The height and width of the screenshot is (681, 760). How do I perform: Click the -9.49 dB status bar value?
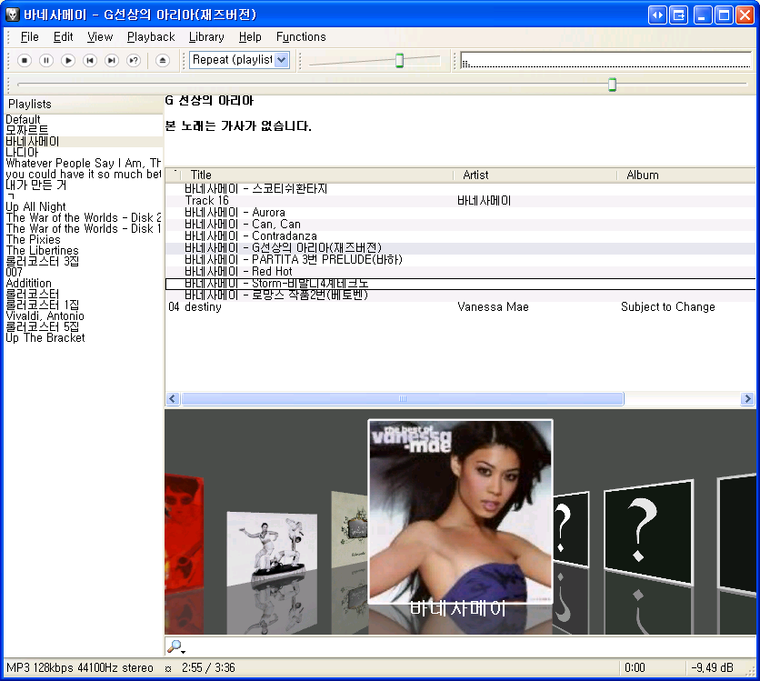[x=712, y=668]
